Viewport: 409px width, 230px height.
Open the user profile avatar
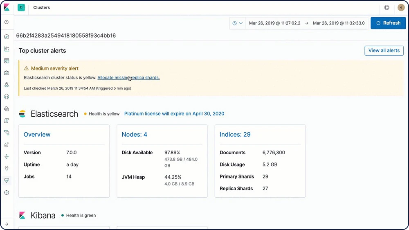pyautogui.click(x=401, y=7)
